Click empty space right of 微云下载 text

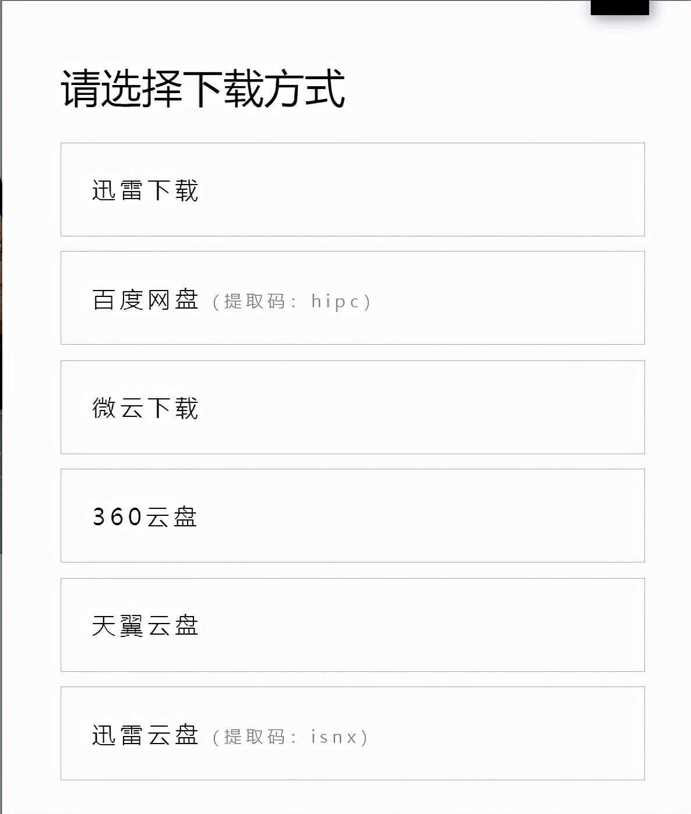click(419, 408)
